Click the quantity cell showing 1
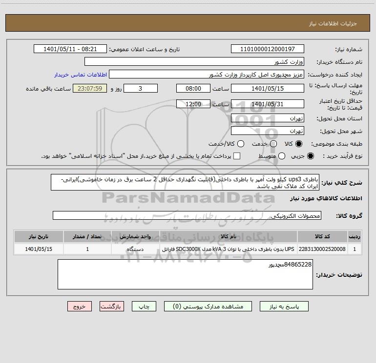The height and width of the screenshot is (363, 376). pos(87,249)
